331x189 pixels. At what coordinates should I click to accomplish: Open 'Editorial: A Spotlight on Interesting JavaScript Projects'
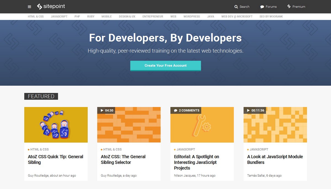pyautogui.click(x=196, y=162)
